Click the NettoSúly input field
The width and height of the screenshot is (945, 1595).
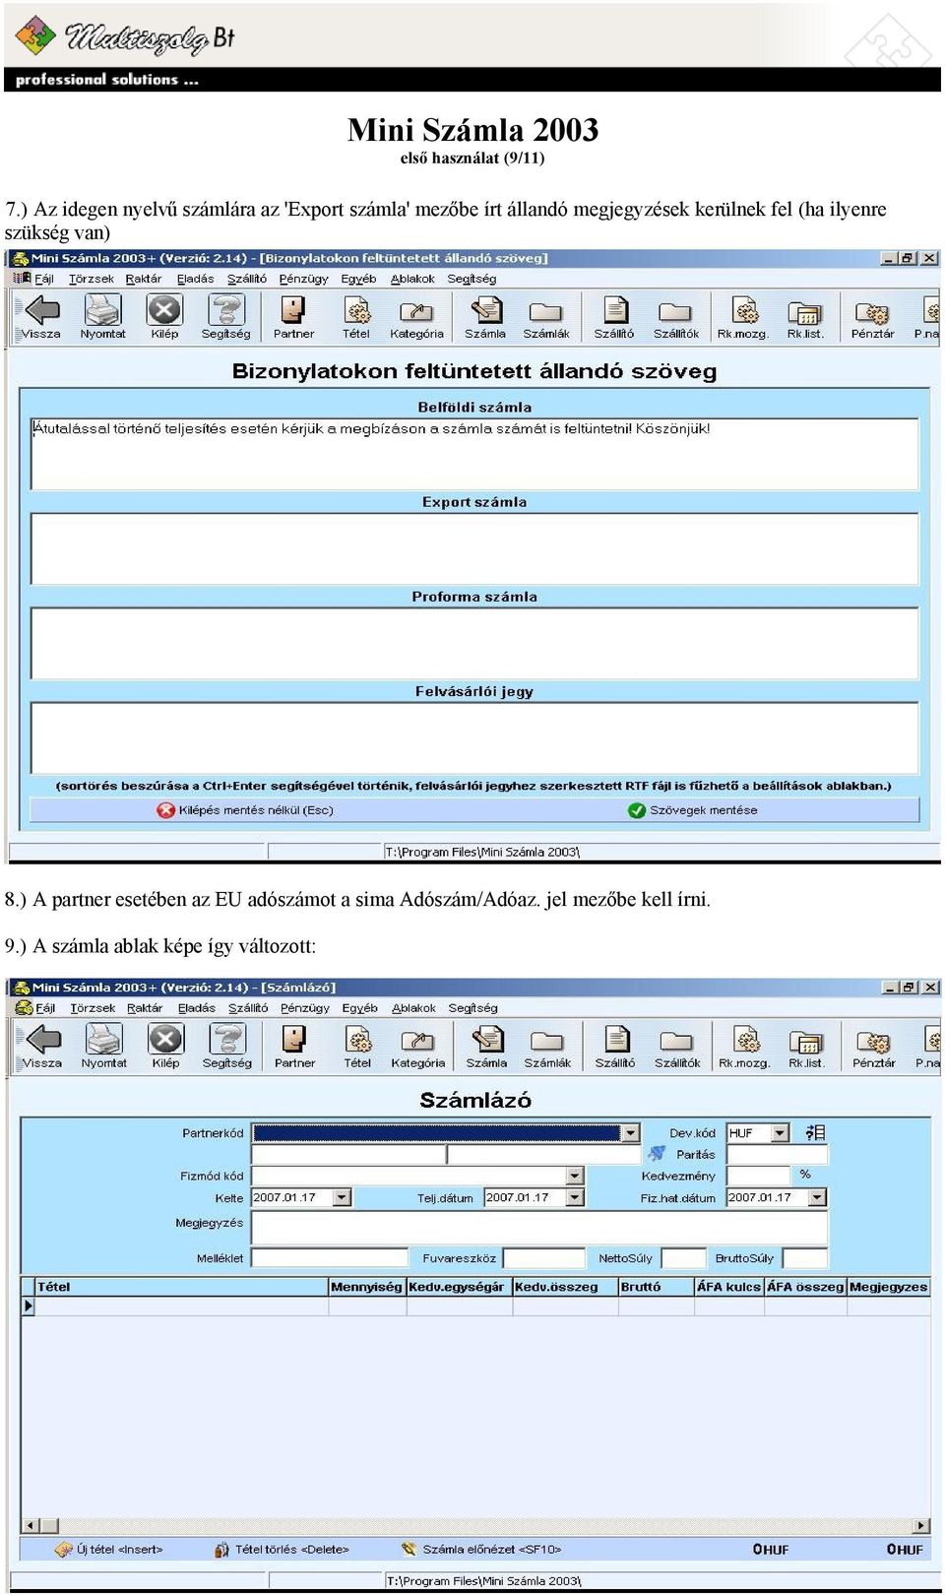click(x=683, y=1257)
